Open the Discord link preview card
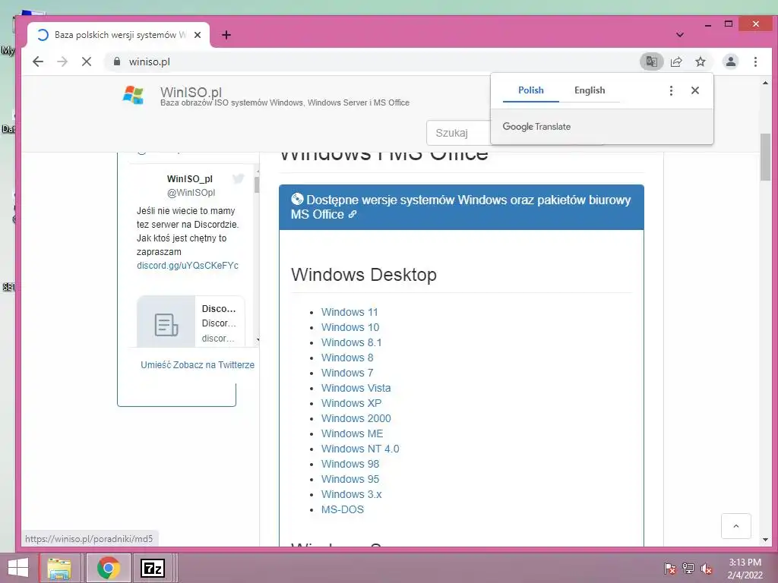778x583 pixels. point(191,322)
